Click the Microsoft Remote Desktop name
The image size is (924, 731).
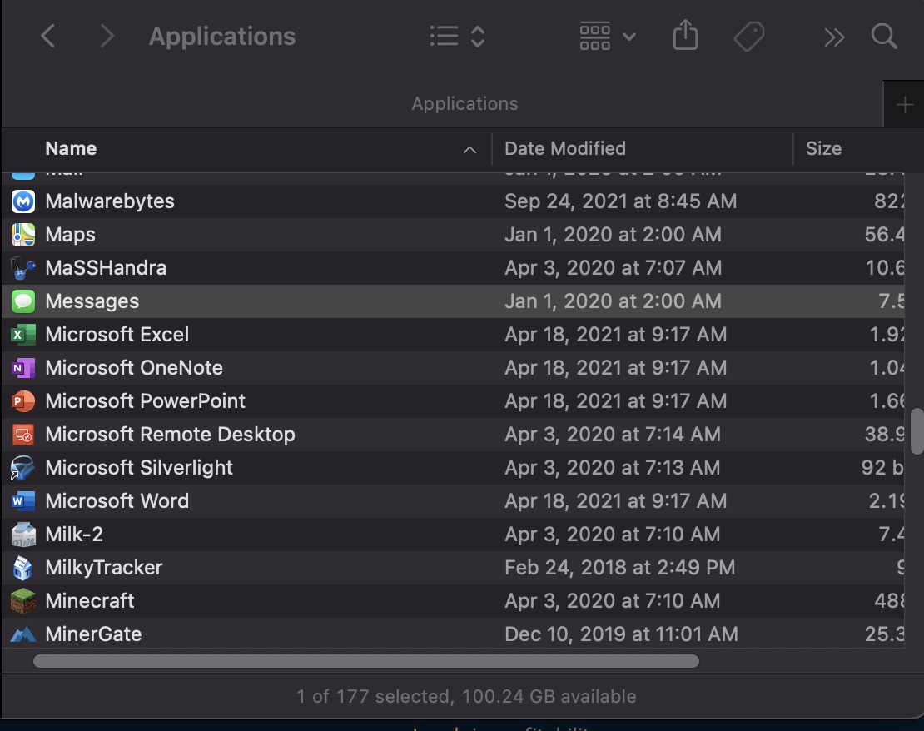click(x=171, y=435)
